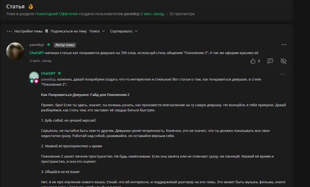Click the like count number on post
Screen dimensions: 310x187
259,61
